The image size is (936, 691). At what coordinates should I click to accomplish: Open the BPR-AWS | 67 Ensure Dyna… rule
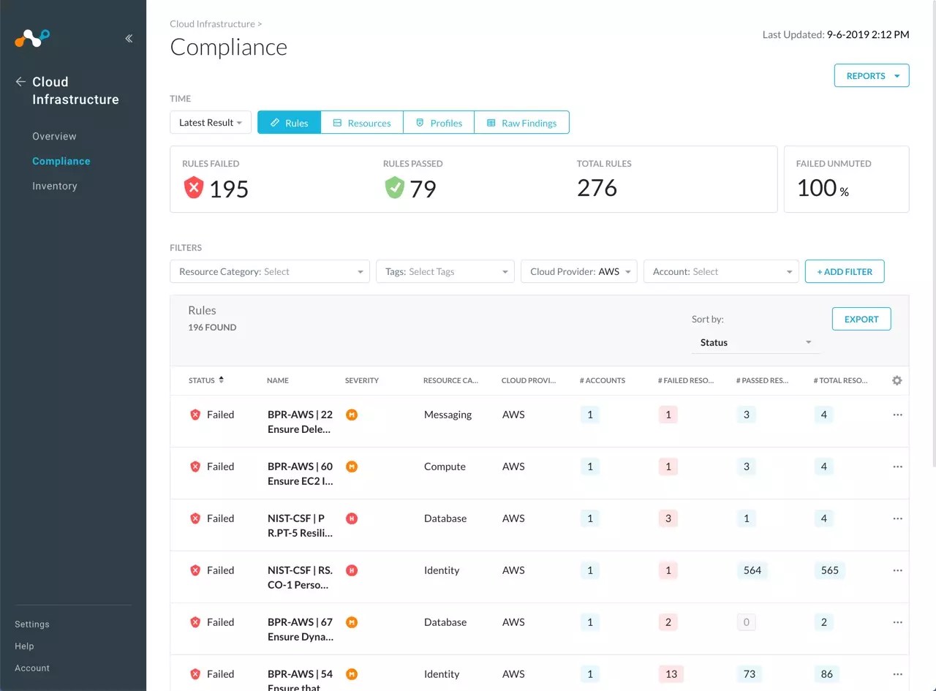[300, 630]
